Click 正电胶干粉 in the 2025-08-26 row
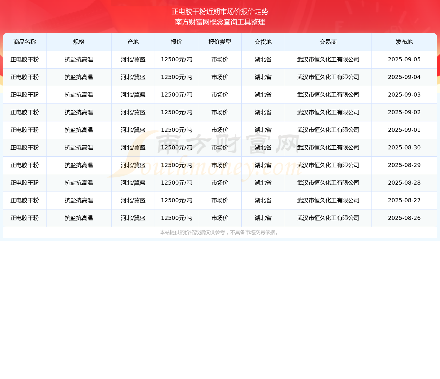This screenshot has width=440, height=379. 25,218
